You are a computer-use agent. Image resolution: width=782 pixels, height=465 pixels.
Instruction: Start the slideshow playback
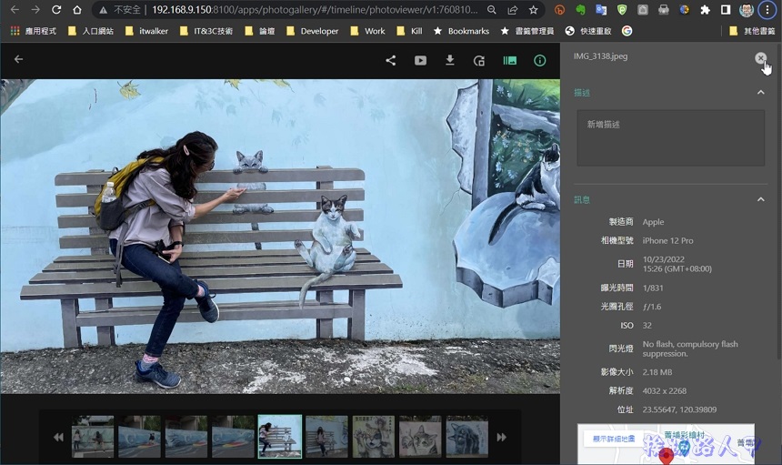pyautogui.click(x=420, y=60)
